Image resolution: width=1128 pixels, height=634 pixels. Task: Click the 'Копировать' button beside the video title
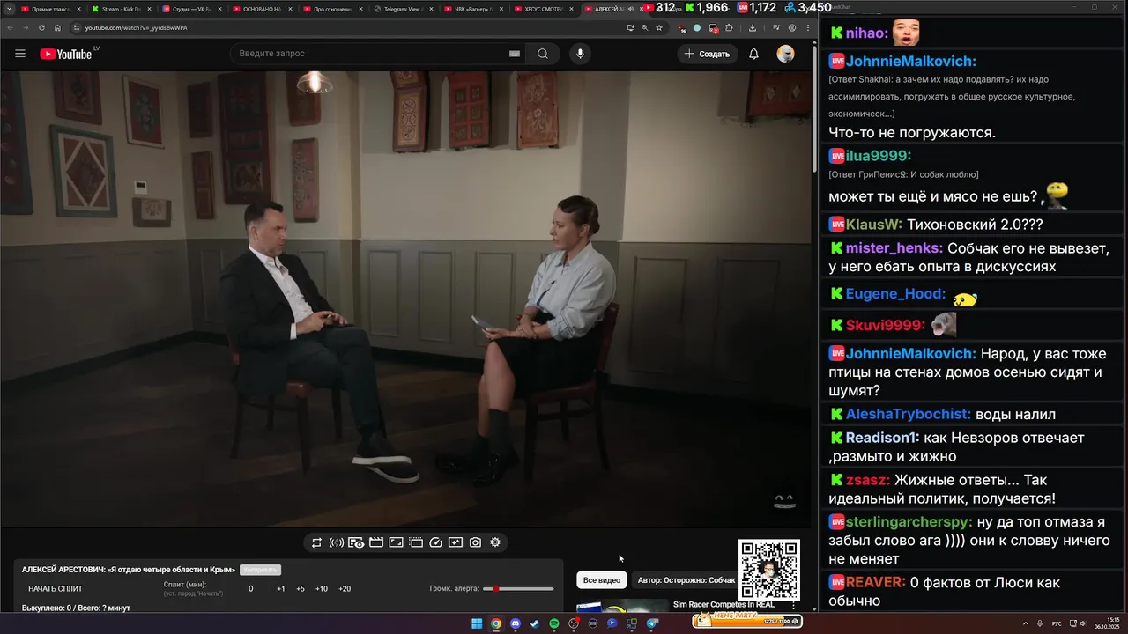(x=261, y=570)
